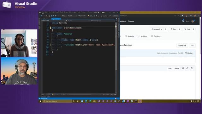Screen dimensions: 202x114
Task: Click the Live Share button
Action: pos(104,16)
